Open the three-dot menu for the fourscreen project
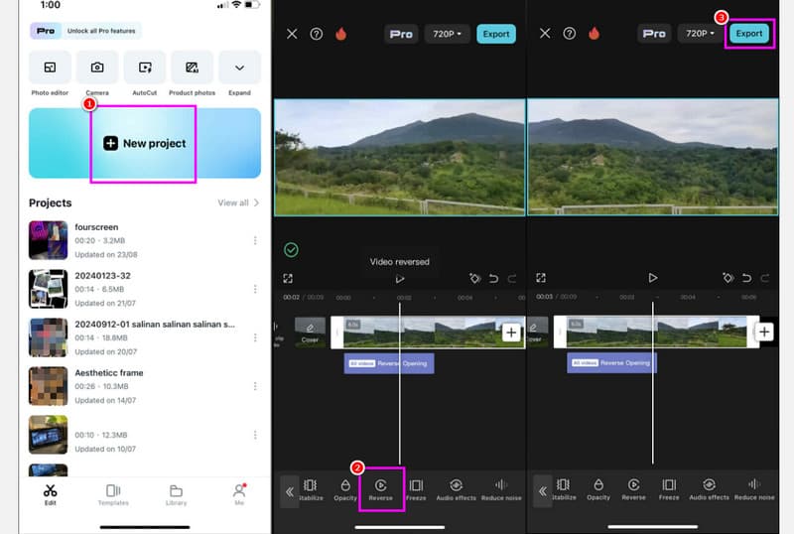The width and height of the screenshot is (794, 534). pyautogui.click(x=255, y=239)
